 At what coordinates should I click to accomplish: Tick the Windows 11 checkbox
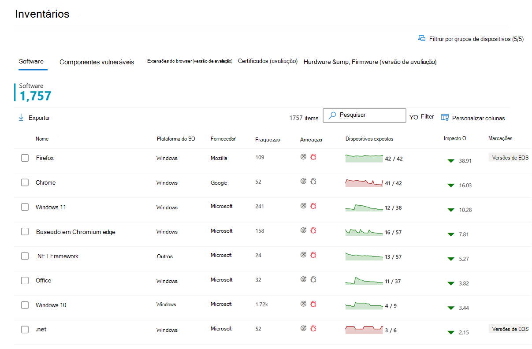[25, 207]
